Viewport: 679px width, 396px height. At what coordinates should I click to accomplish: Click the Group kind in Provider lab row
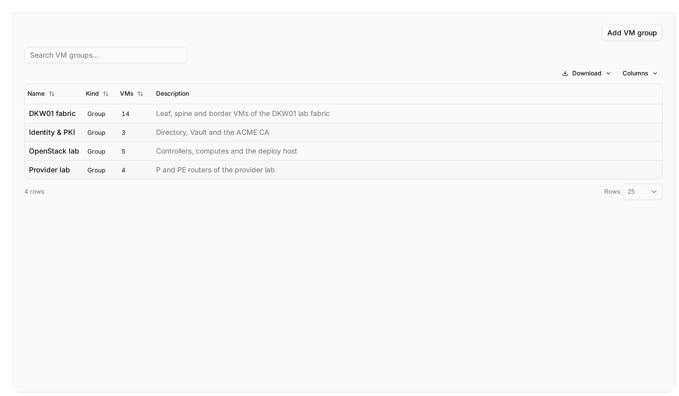tap(96, 171)
